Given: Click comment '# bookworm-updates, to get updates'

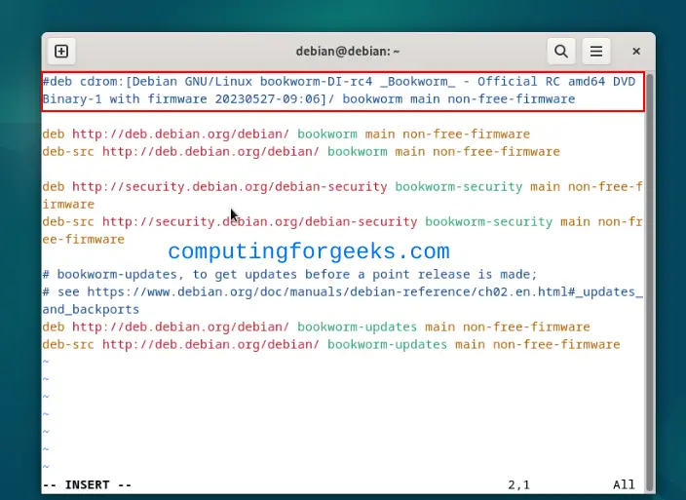Looking at the screenshot, I should pos(289,274).
